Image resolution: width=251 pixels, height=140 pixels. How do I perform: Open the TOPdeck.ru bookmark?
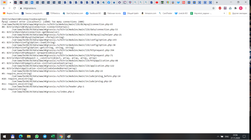[x=53, y=13]
